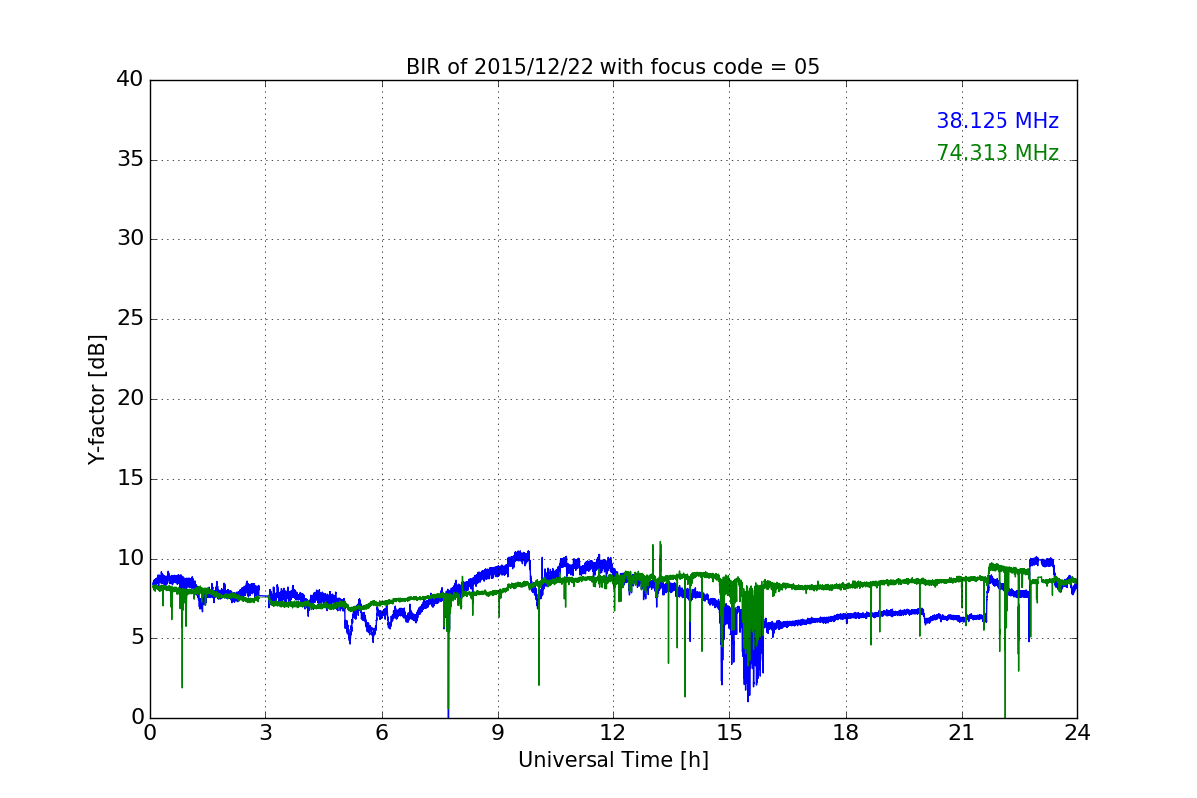Click the x-axis tick label "9"

coord(498,732)
